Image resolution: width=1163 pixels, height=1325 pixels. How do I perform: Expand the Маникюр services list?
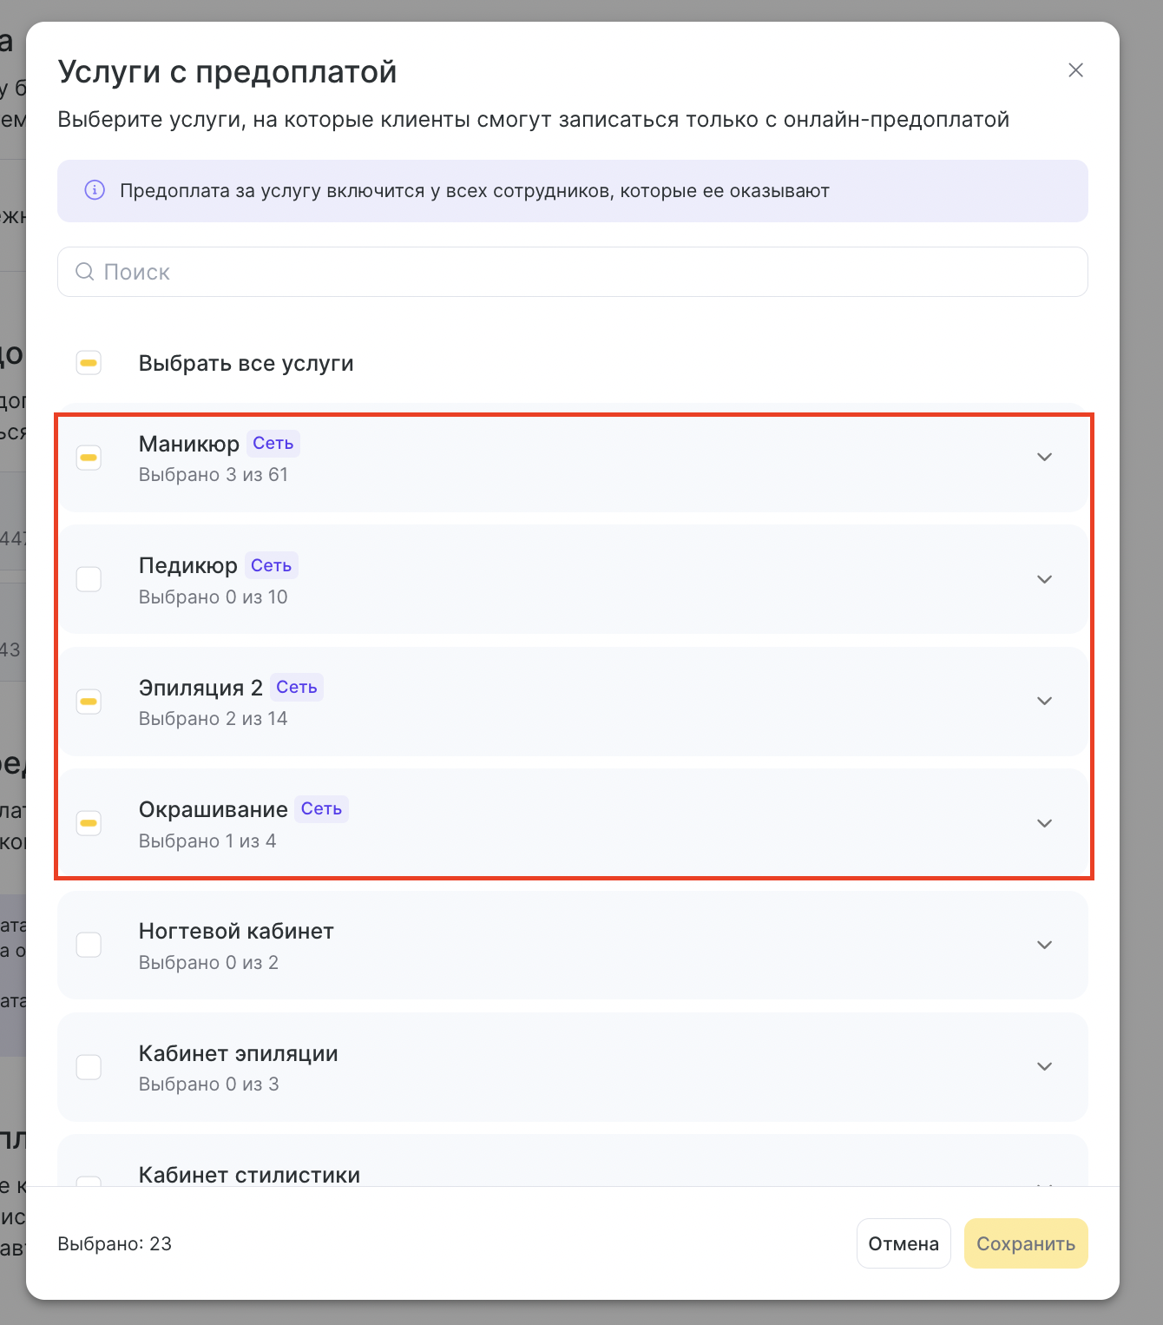pyautogui.click(x=1045, y=458)
